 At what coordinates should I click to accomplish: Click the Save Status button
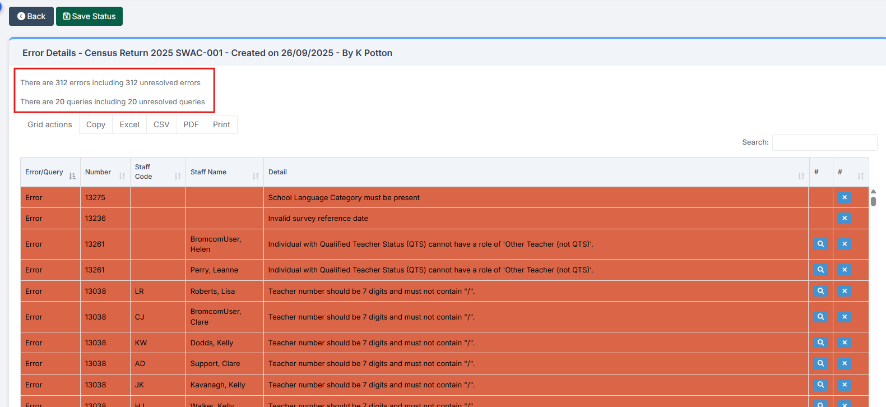tap(89, 16)
